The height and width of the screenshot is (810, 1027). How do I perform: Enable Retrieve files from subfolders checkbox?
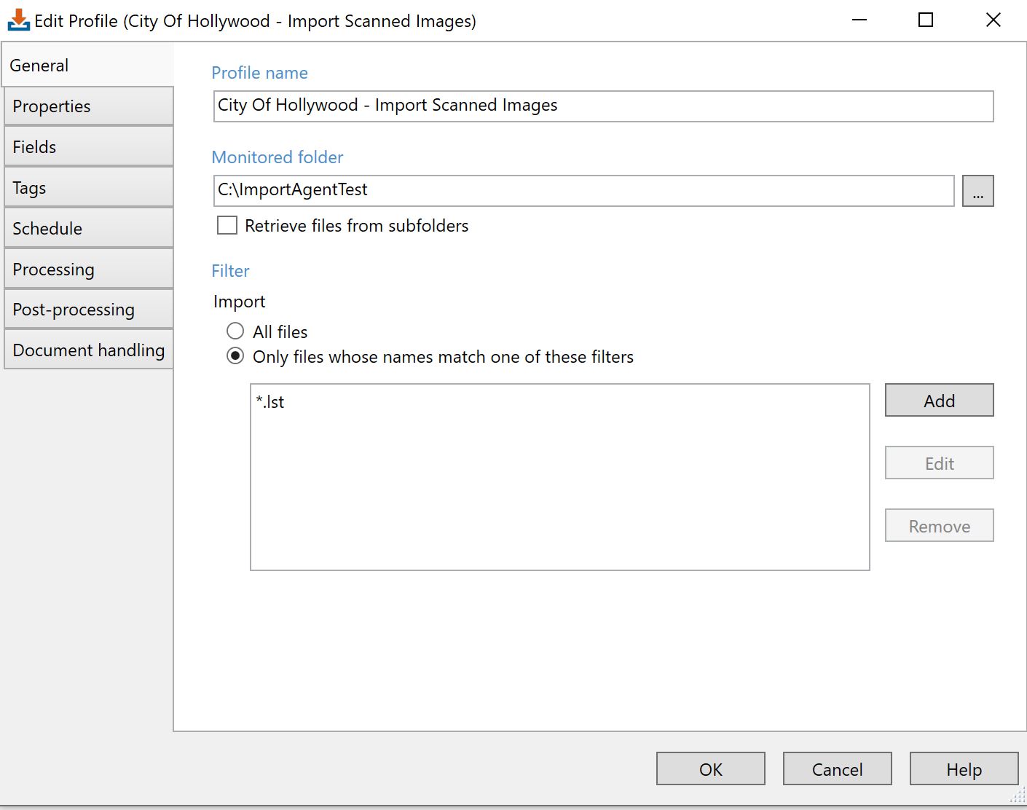point(227,226)
